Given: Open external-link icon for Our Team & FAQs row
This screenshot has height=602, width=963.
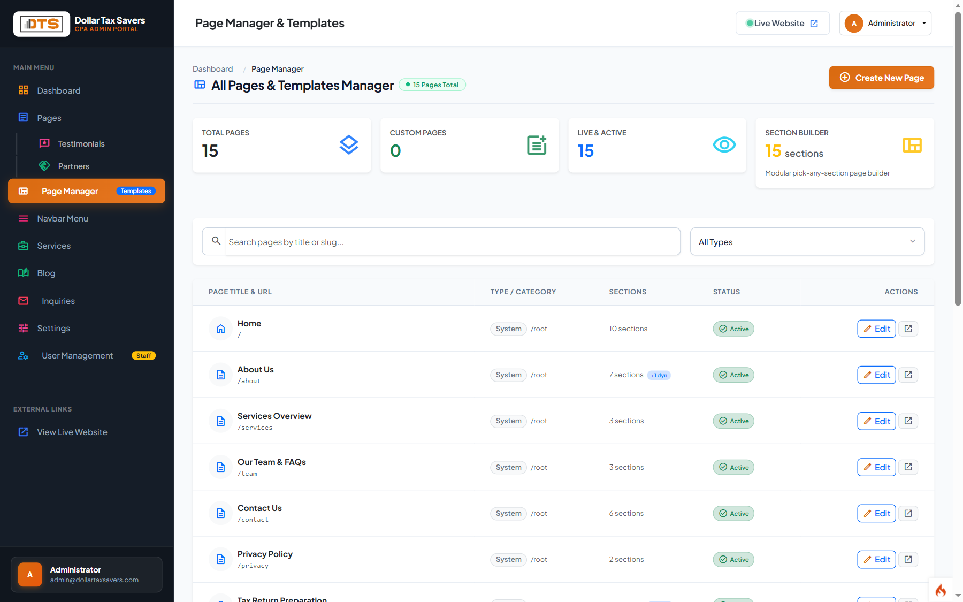Looking at the screenshot, I should coord(908,467).
